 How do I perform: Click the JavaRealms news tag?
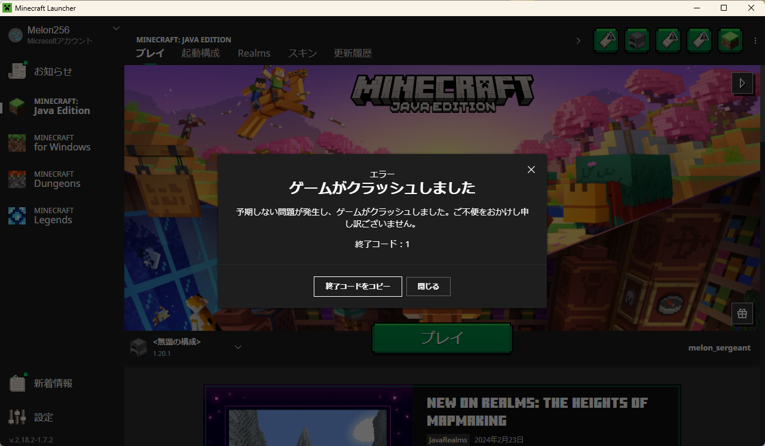[448, 439]
